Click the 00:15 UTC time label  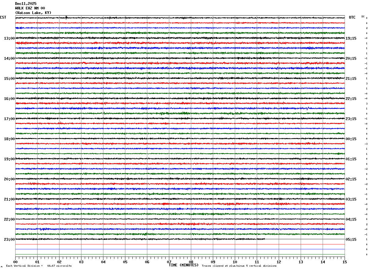click(x=351, y=139)
